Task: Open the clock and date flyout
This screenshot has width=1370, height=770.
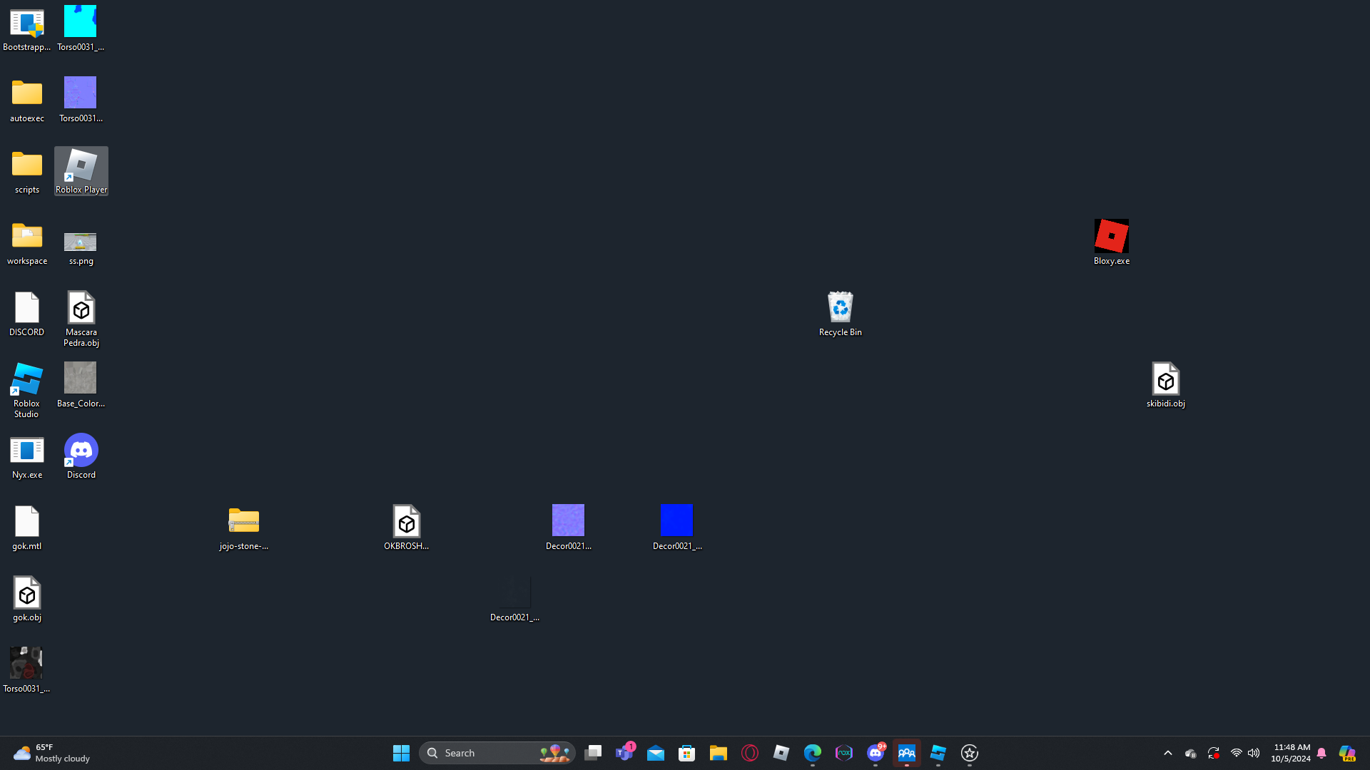Action: [1290, 753]
